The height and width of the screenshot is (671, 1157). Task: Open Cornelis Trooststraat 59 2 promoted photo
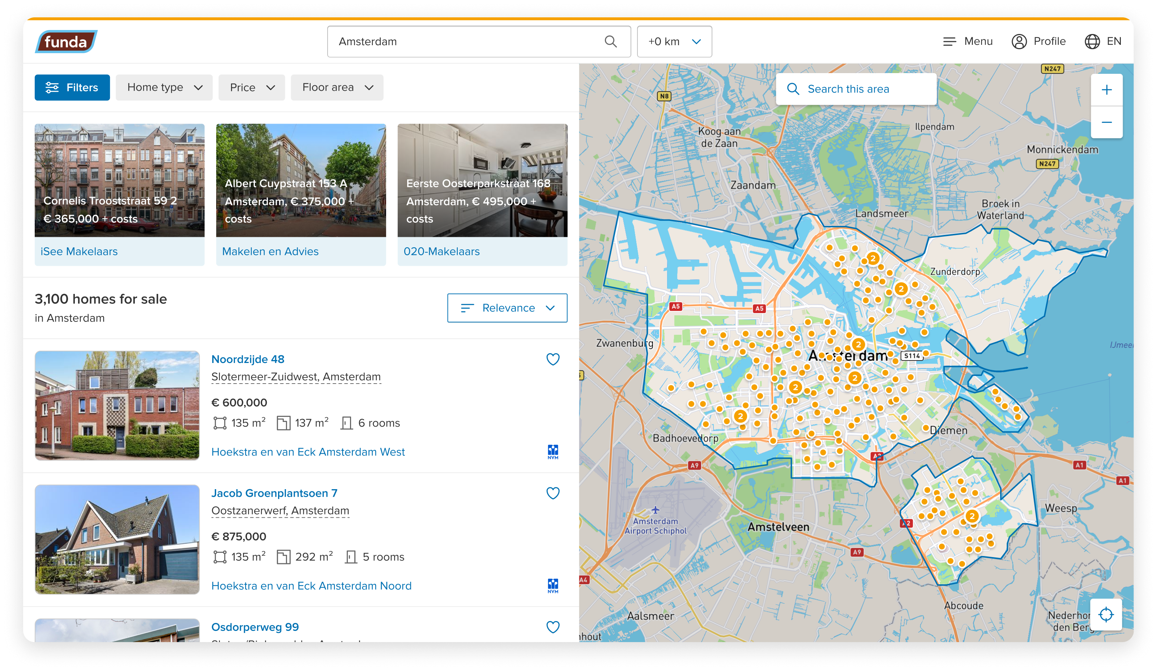(x=119, y=180)
